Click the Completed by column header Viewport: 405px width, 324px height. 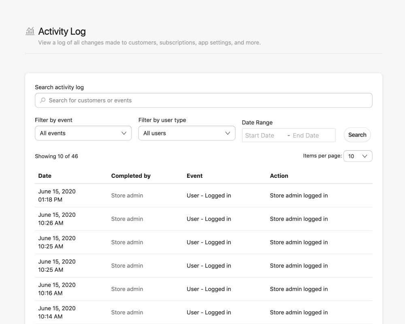point(131,176)
